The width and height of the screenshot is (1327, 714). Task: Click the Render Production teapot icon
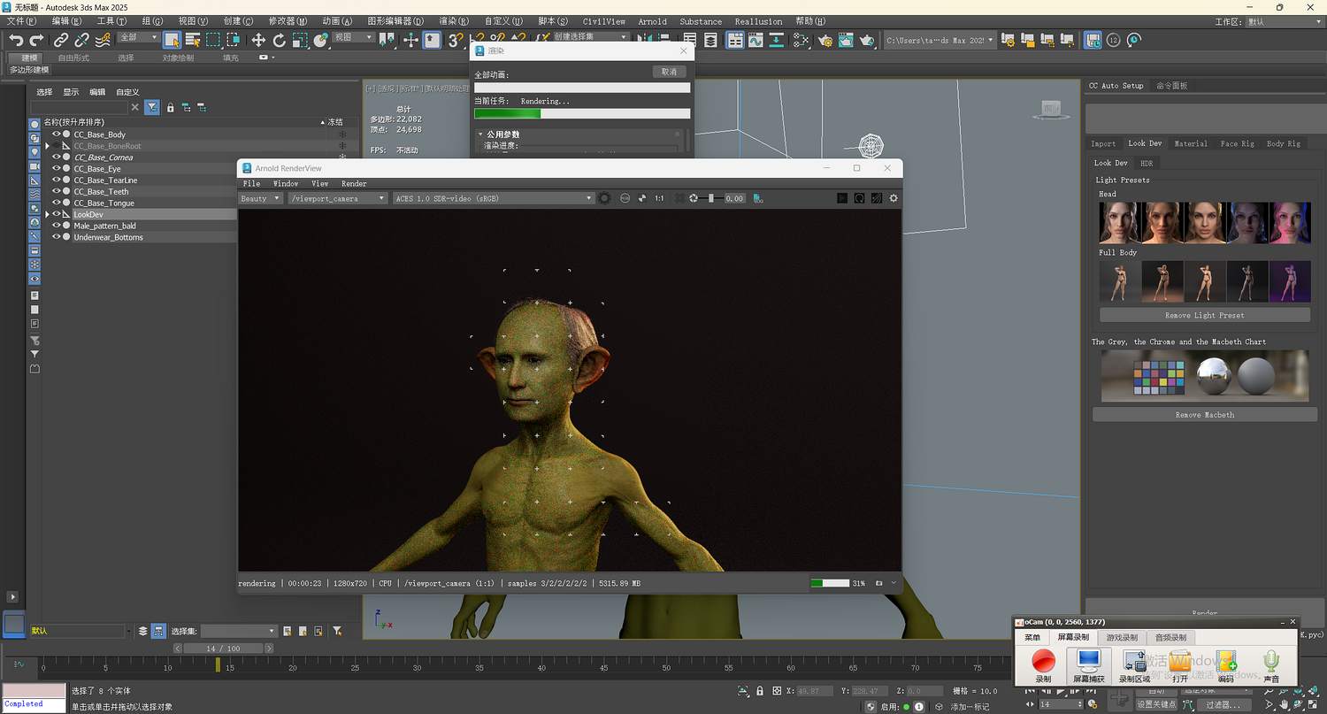[868, 40]
